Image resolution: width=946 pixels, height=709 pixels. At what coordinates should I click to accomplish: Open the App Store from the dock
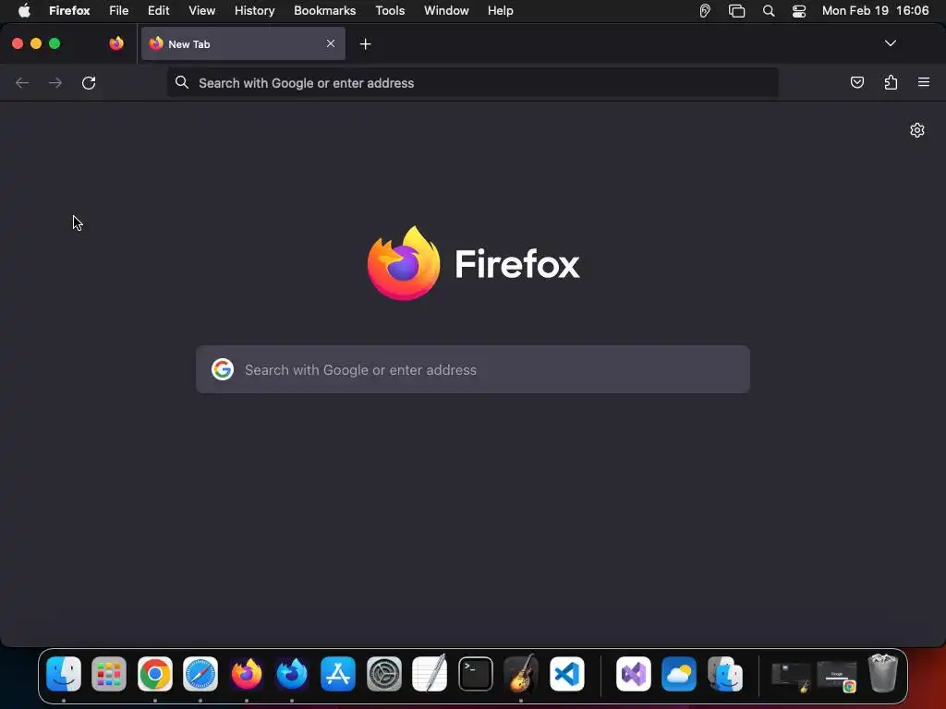click(338, 673)
